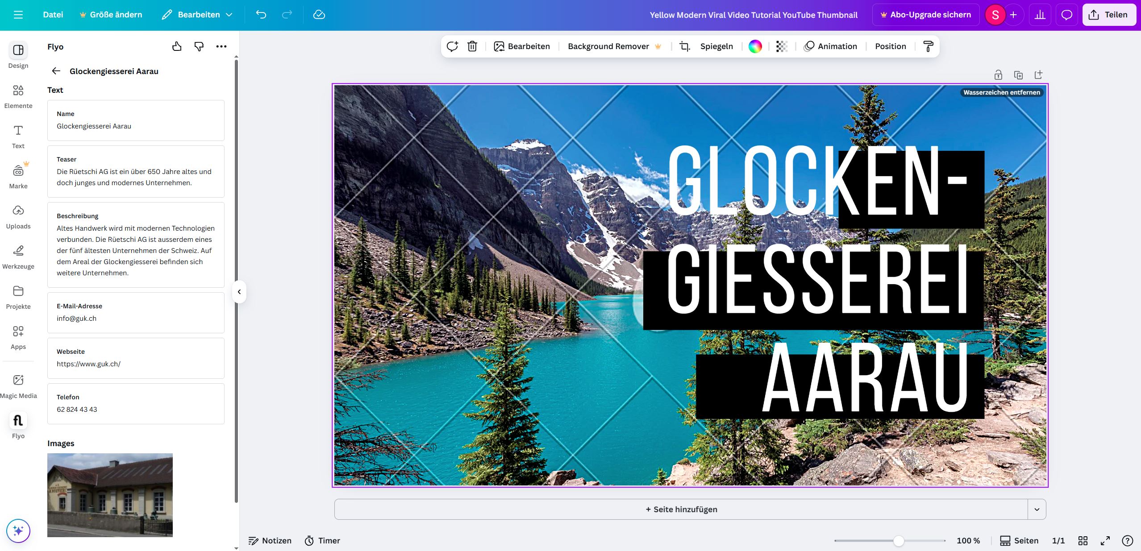Adjust the zoom slider
Screen dimensions: 1141x551
(x=898, y=540)
